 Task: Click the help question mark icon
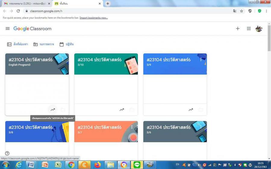pyautogui.click(x=7, y=153)
